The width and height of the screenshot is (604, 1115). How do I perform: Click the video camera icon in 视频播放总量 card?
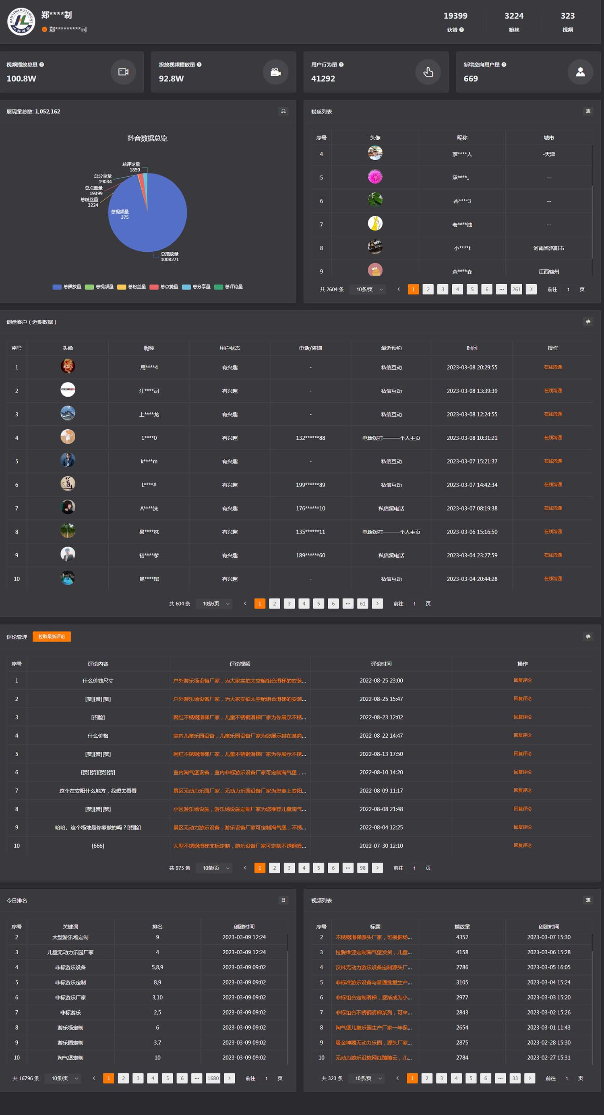point(123,72)
